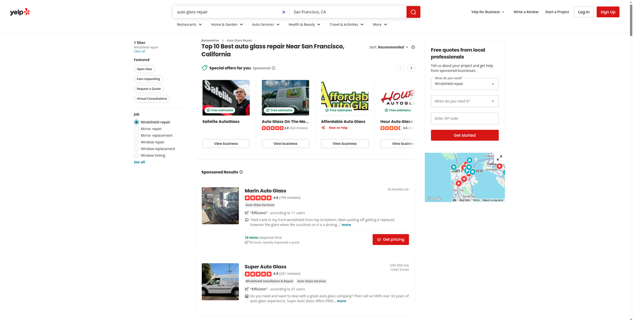Click the Automotive breadcrumb
This screenshot has width=633, height=322.
[210, 40]
